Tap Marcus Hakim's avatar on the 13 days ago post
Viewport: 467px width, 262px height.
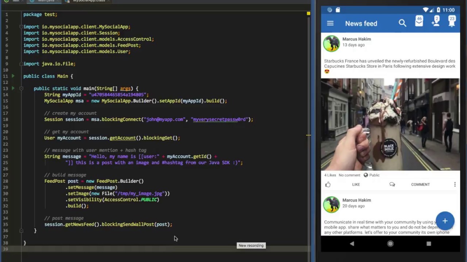pyautogui.click(x=332, y=43)
